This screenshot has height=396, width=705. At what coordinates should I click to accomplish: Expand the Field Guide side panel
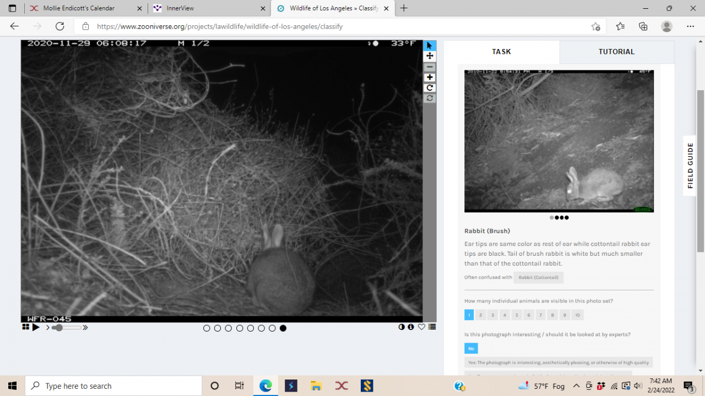click(x=690, y=166)
